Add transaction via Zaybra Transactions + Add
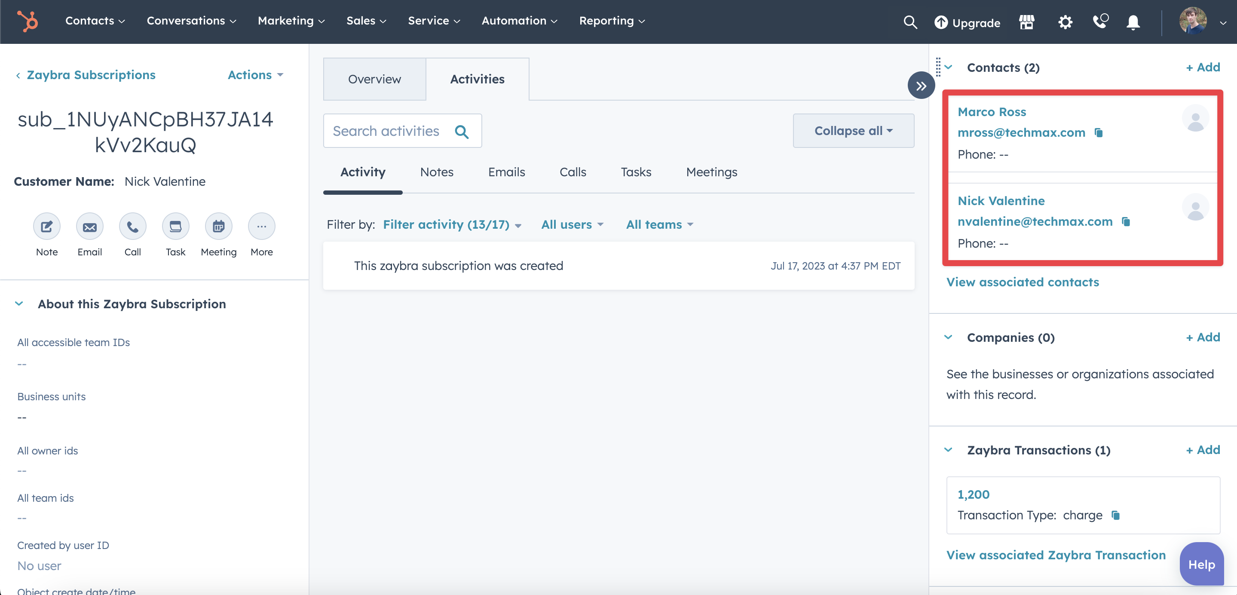The image size is (1237, 595). [1203, 450]
